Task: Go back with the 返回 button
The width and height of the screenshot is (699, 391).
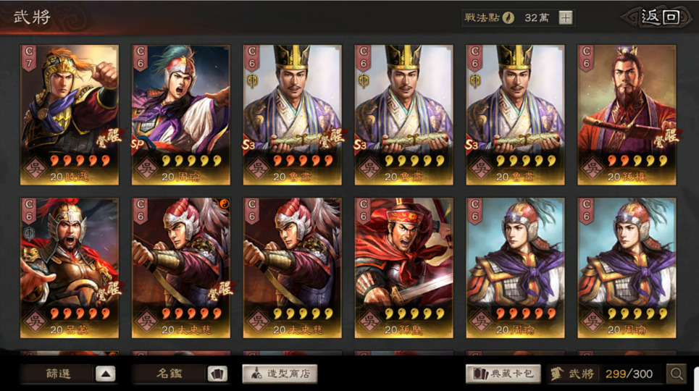Action: 659,17
